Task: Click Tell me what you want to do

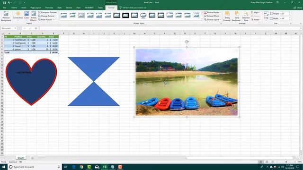Action: 133,8
